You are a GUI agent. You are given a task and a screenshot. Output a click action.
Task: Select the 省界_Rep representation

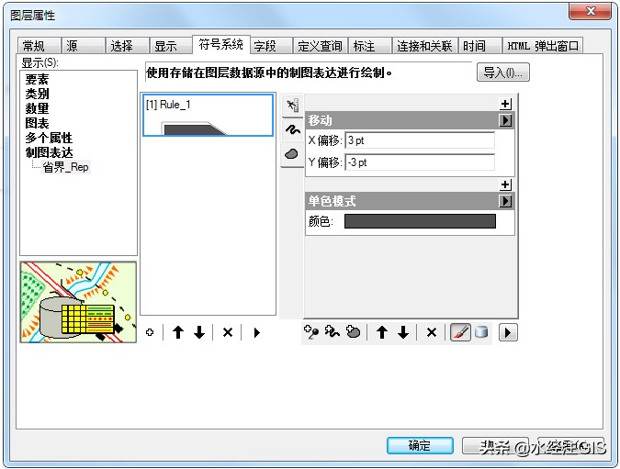(65, 167)
